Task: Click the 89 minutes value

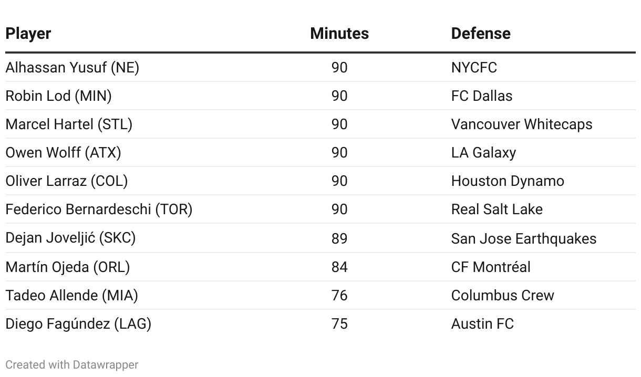Action: click(x=339, y=238)
